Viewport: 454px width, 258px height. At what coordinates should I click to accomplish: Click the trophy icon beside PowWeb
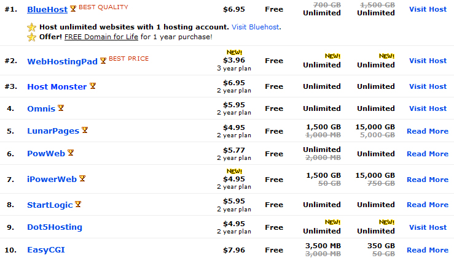[71, 153]
